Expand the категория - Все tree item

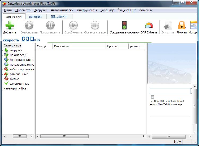(x=15, y=88)
